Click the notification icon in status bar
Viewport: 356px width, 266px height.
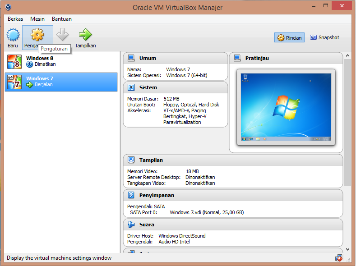coord(338,258)
